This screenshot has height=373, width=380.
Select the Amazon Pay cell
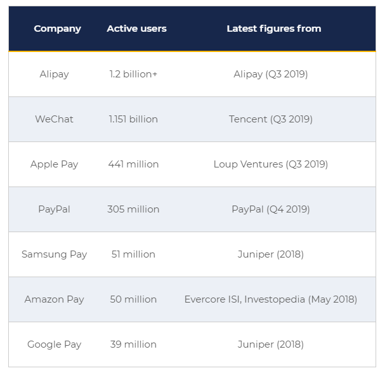click(x=54, y=299)
